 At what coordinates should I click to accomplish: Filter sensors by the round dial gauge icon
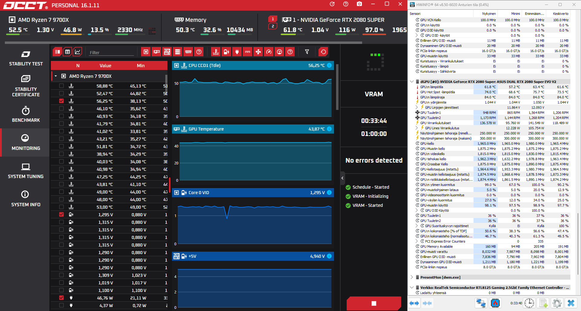pyautogui.click(x=279, y=52)
